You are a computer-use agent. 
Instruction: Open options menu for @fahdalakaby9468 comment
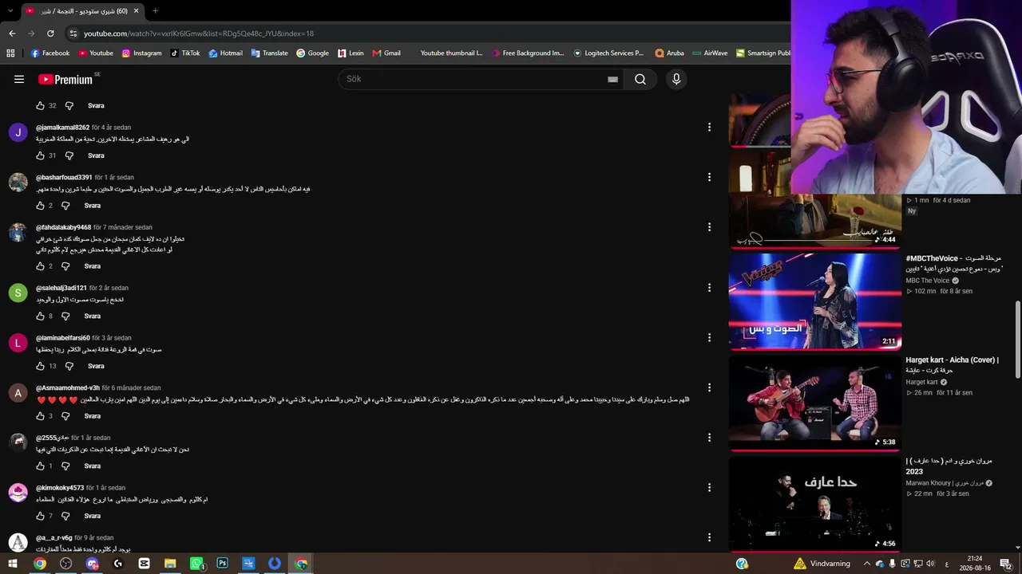click(x=709, y=227)
